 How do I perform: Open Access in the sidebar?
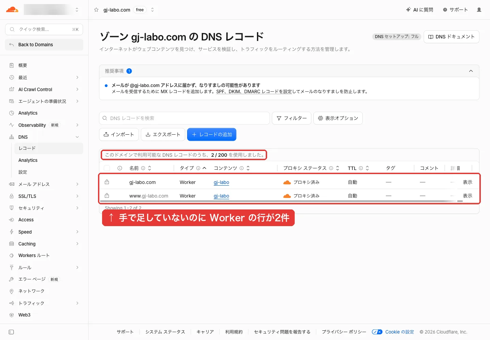coord(26,220)
